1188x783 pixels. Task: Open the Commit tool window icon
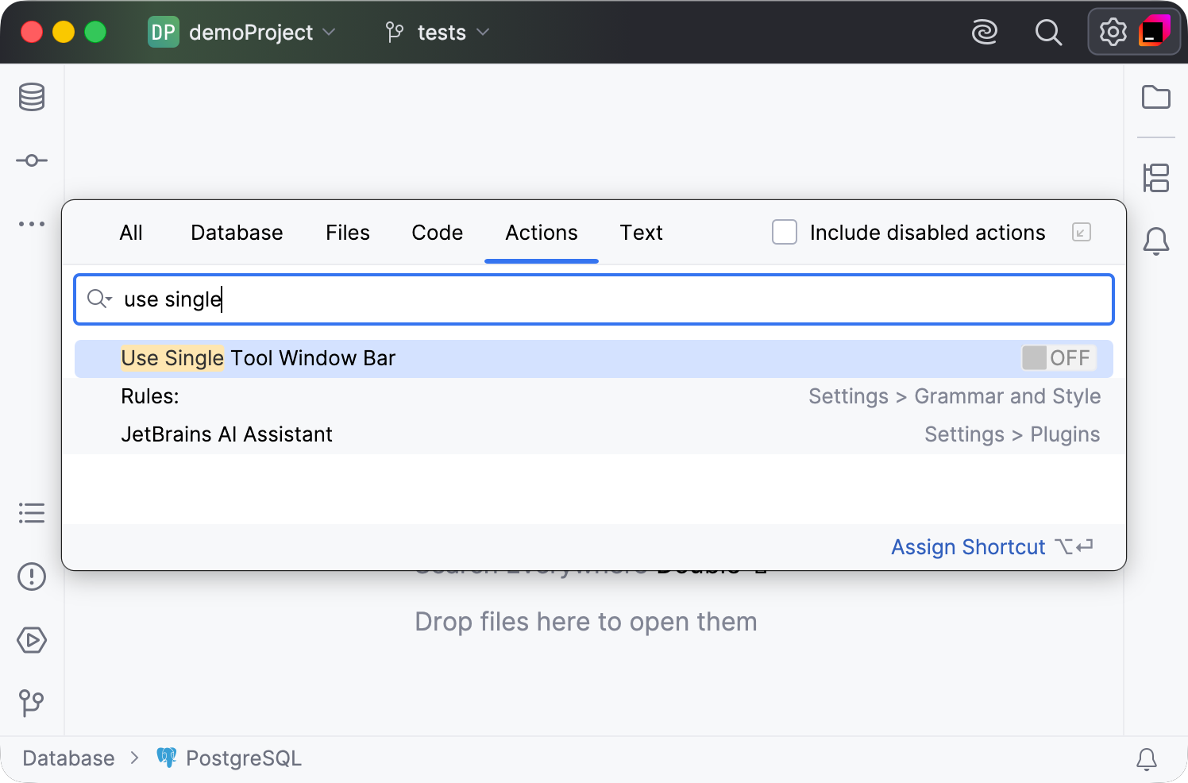(x=32, y=160)
